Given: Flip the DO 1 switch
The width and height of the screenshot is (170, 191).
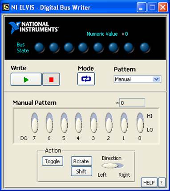Looking at the screenshot, I should pos(124,123).
